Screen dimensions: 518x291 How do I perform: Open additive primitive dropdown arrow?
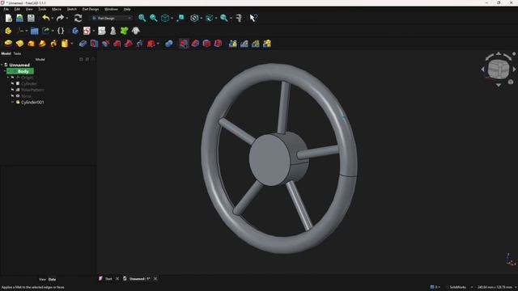(x=72, y=44)
